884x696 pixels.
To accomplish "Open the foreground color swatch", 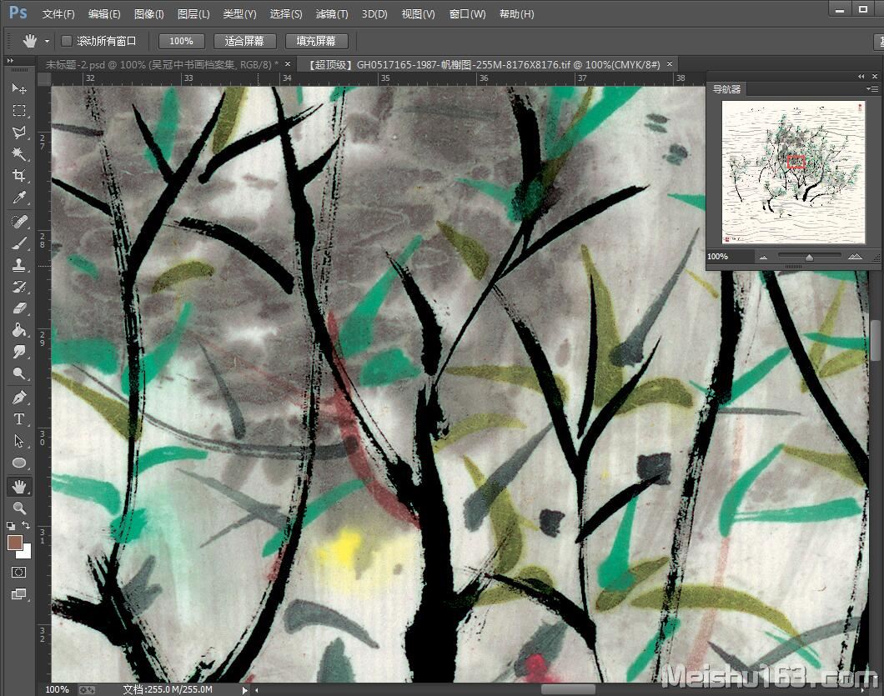I will 15,543.
